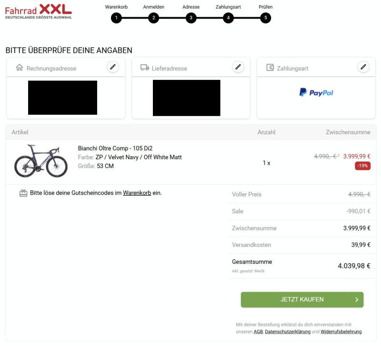Edit the Lieferadresse with pencil icon

pos(238,67)
